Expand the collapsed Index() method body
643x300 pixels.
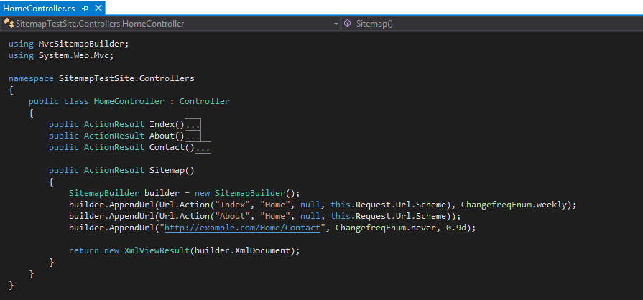point(193,125)
